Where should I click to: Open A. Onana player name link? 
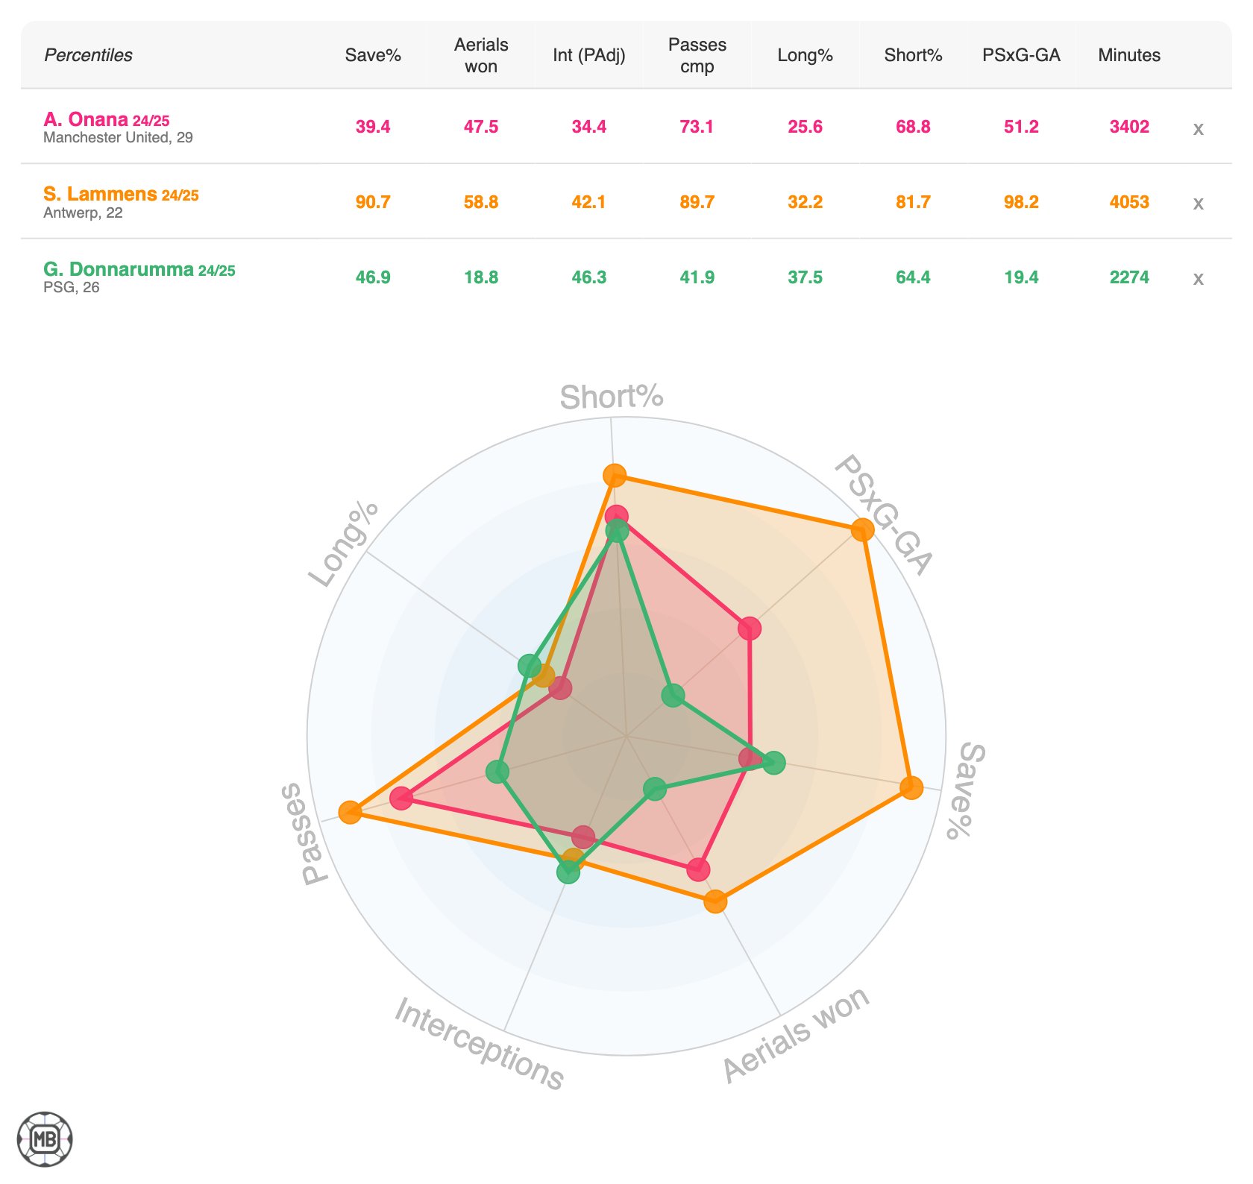coord(86,119)
